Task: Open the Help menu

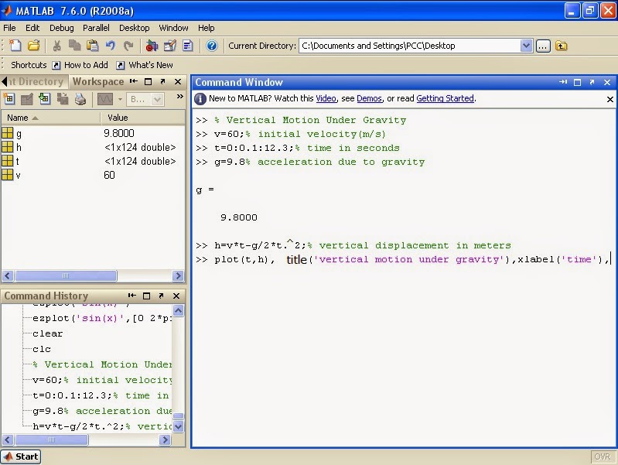Action: 207,28
